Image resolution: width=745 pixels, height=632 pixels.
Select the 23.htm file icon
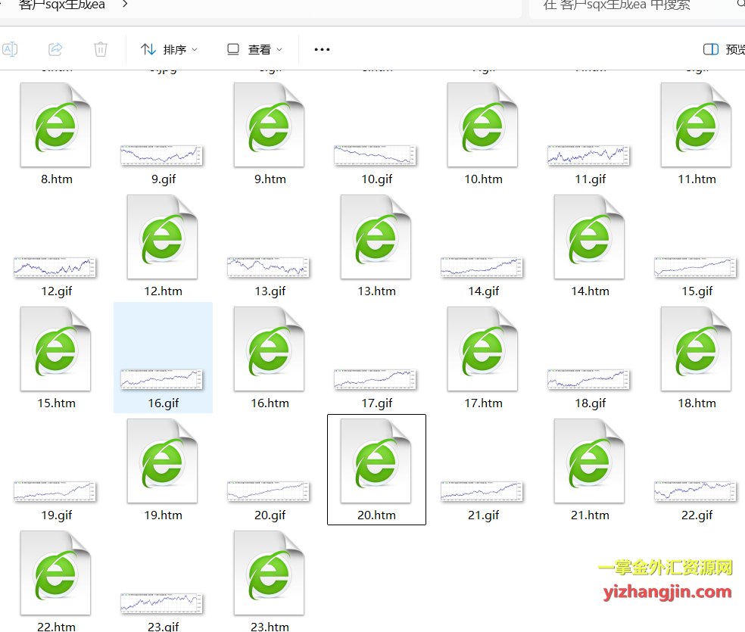coord(270,573)
